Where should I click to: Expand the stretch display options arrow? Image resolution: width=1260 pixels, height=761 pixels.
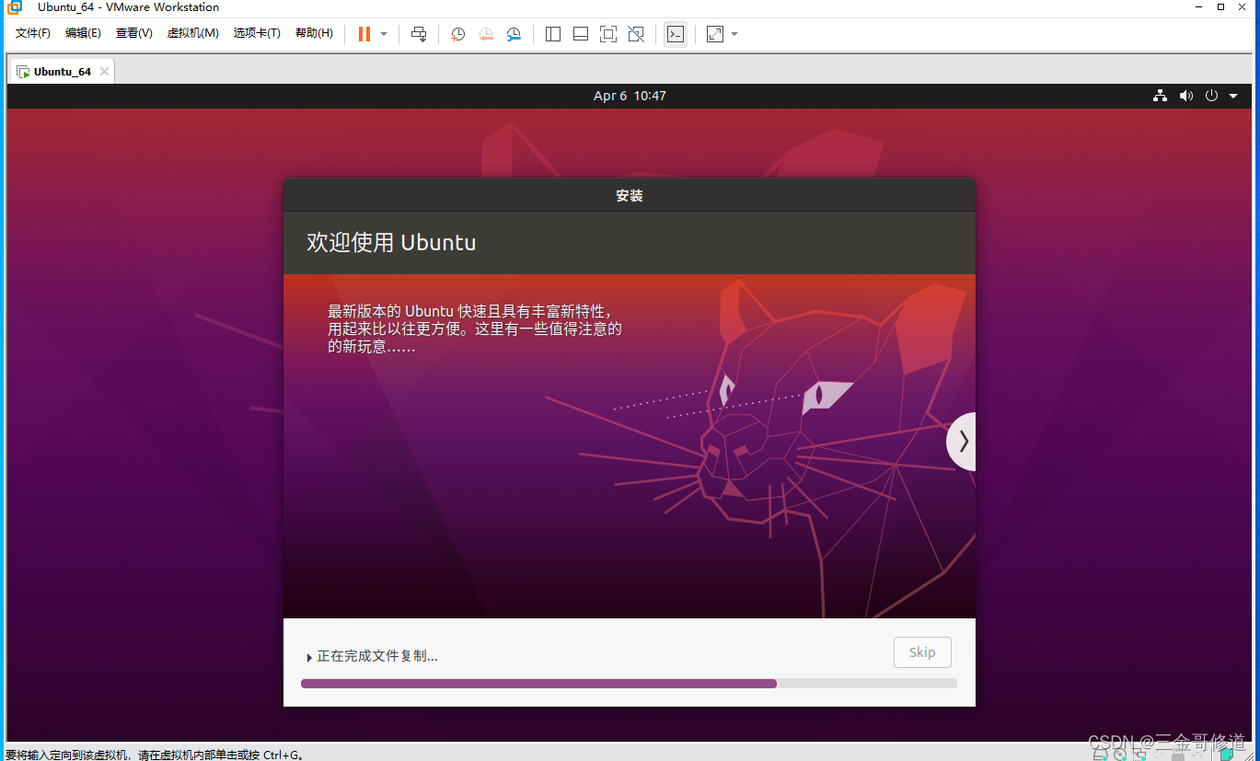point(734,34)
